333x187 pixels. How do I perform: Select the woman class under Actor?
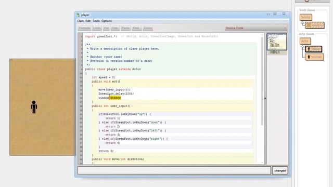pos(314,57)
